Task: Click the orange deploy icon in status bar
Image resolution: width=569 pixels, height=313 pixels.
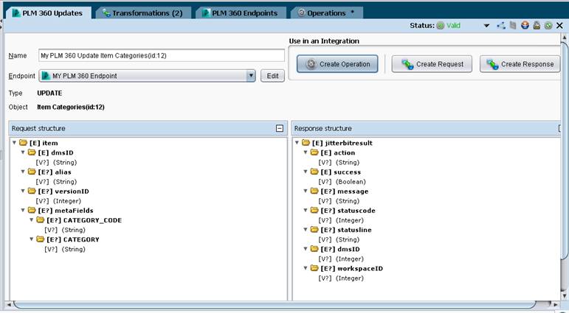Action: pos(525,26)
